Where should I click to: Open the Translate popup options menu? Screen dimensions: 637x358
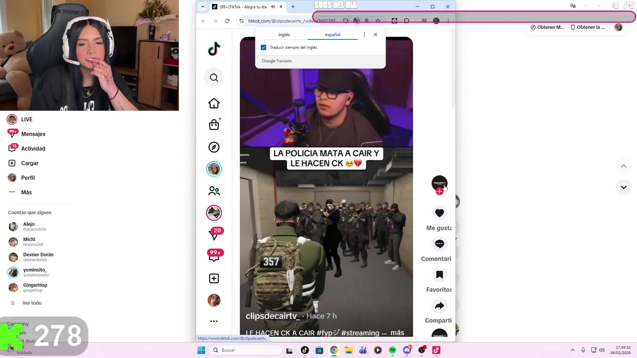pyautogui.click(x=364, y=35)
